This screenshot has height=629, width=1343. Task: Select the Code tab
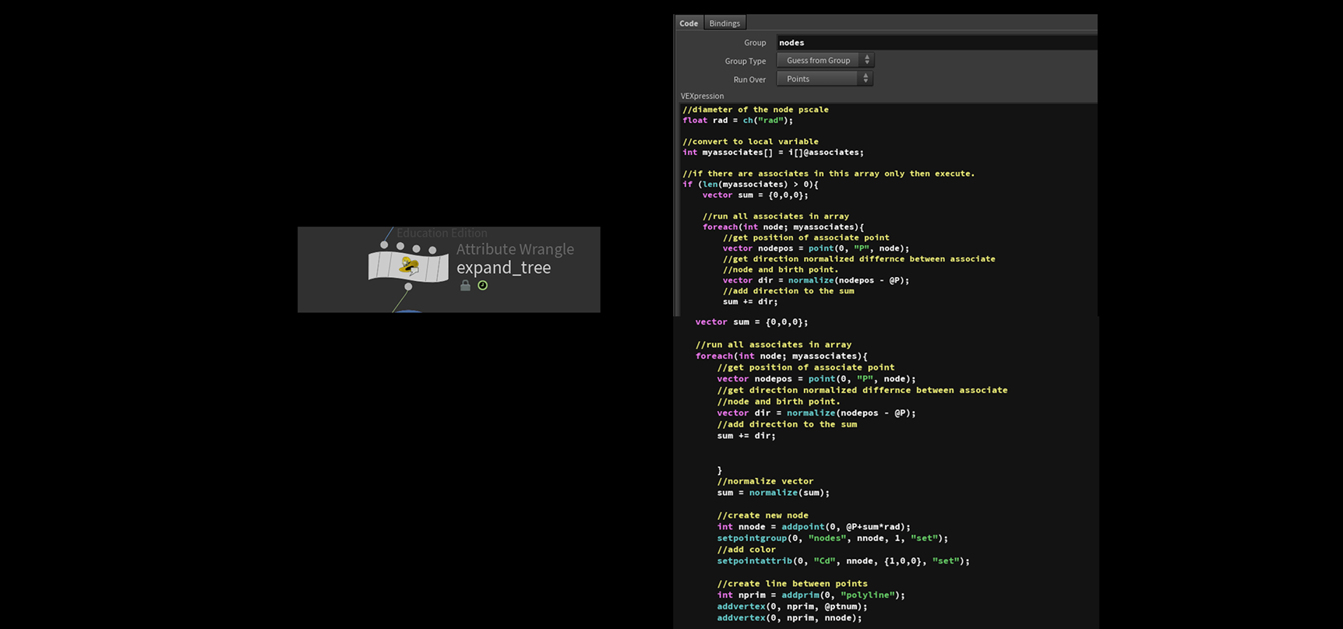pyautogui.click(x=689, y=23)
